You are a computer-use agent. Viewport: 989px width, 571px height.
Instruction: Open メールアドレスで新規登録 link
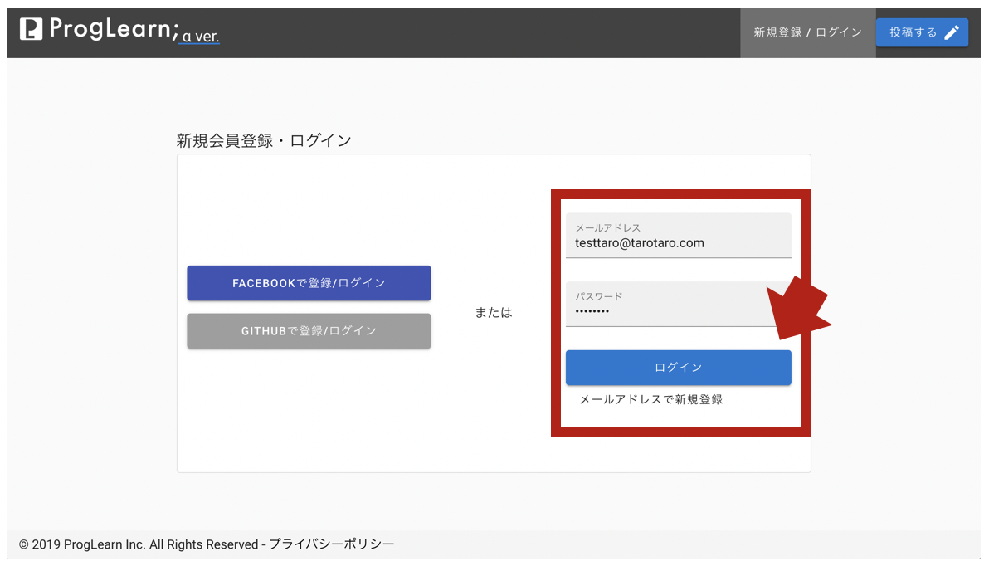point(651,399)
